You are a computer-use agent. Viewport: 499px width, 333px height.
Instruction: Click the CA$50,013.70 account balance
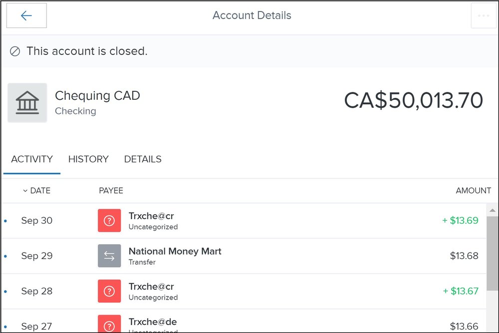coord(413,100)
